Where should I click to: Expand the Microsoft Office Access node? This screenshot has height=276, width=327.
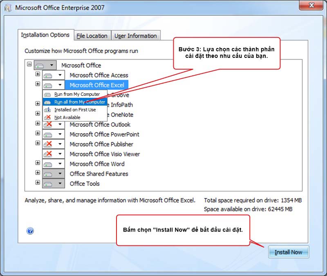click(38, 74)
